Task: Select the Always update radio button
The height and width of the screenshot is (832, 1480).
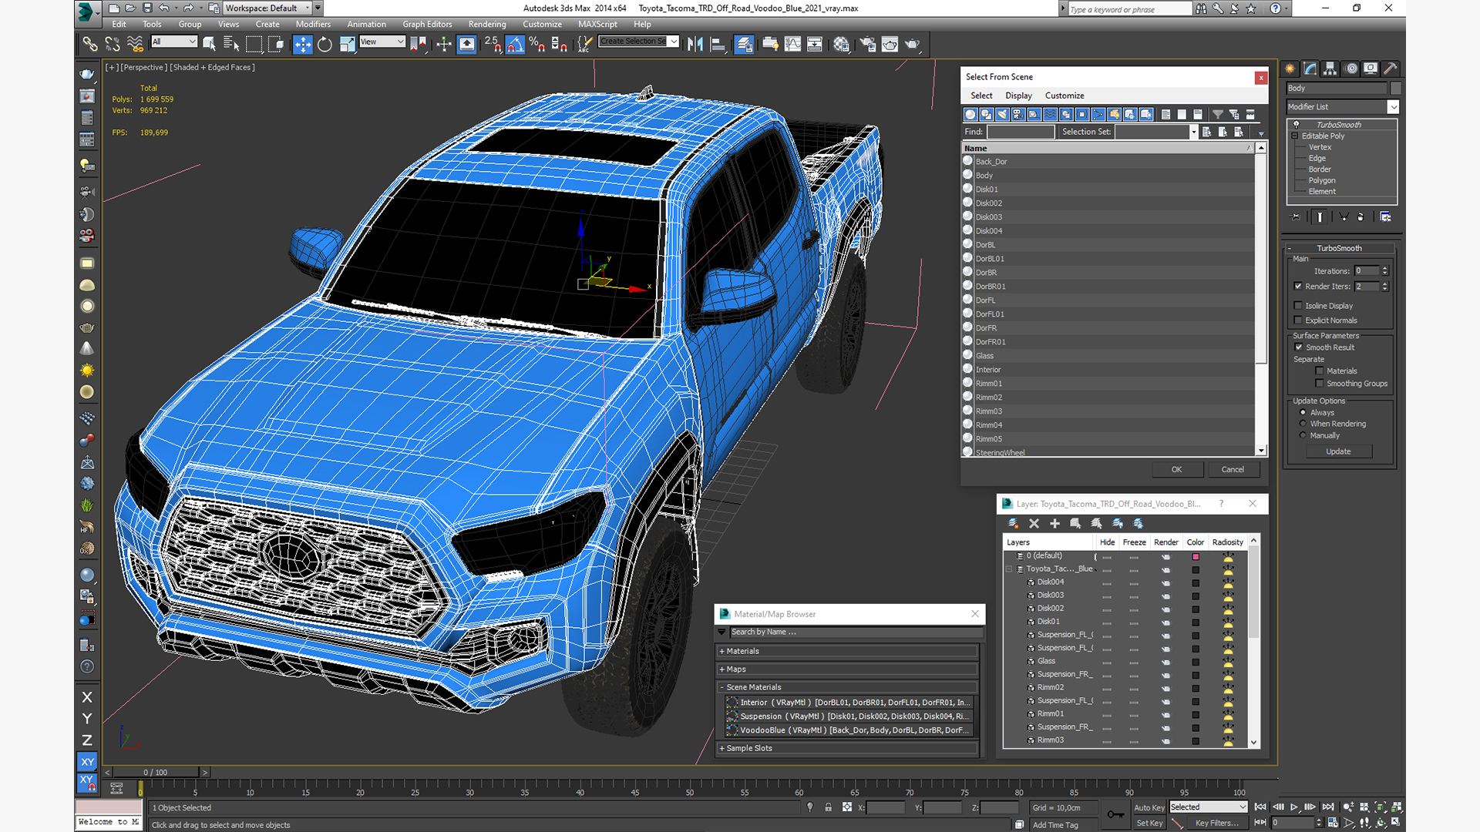Action: pyautogui.click(x=1303, y=413)
